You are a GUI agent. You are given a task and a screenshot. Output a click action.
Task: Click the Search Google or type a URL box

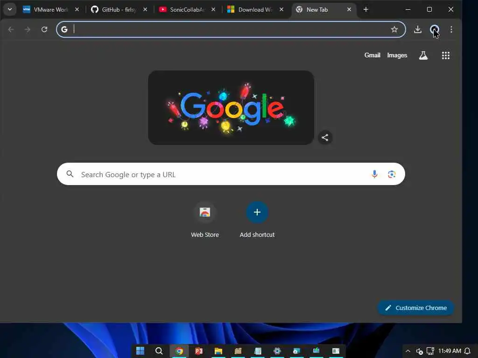point(231,174)
